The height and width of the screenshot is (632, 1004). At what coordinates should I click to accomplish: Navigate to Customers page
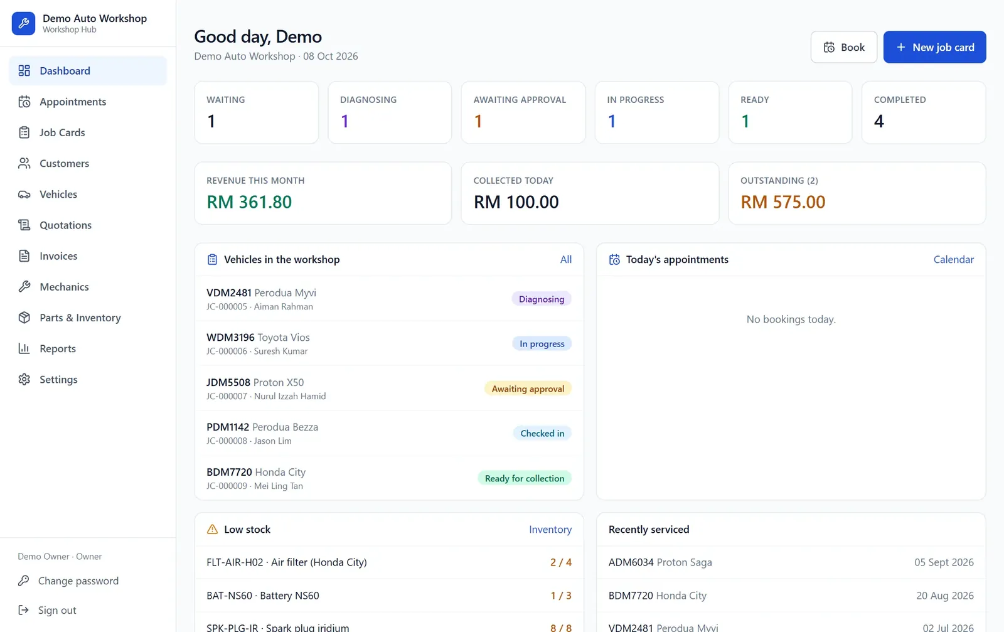click(88, 163)
